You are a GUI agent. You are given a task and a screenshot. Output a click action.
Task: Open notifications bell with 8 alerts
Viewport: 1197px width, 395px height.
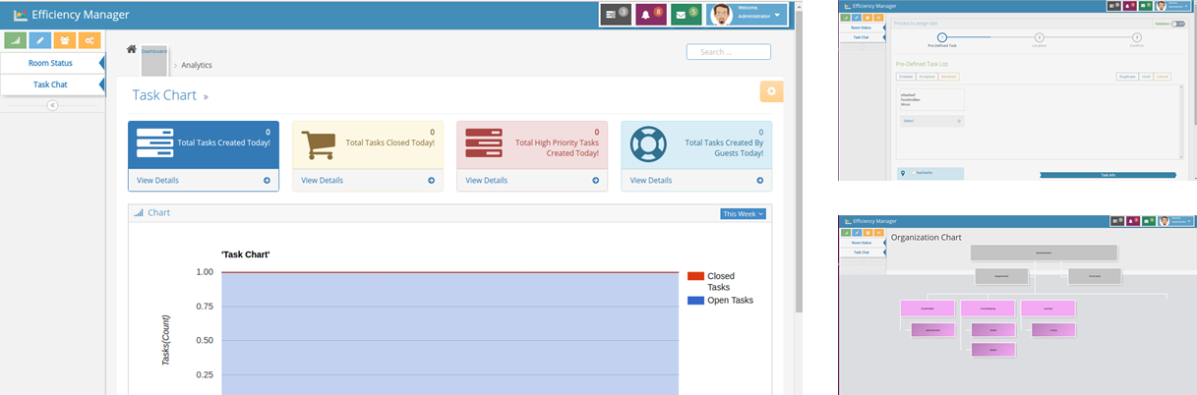650,15
